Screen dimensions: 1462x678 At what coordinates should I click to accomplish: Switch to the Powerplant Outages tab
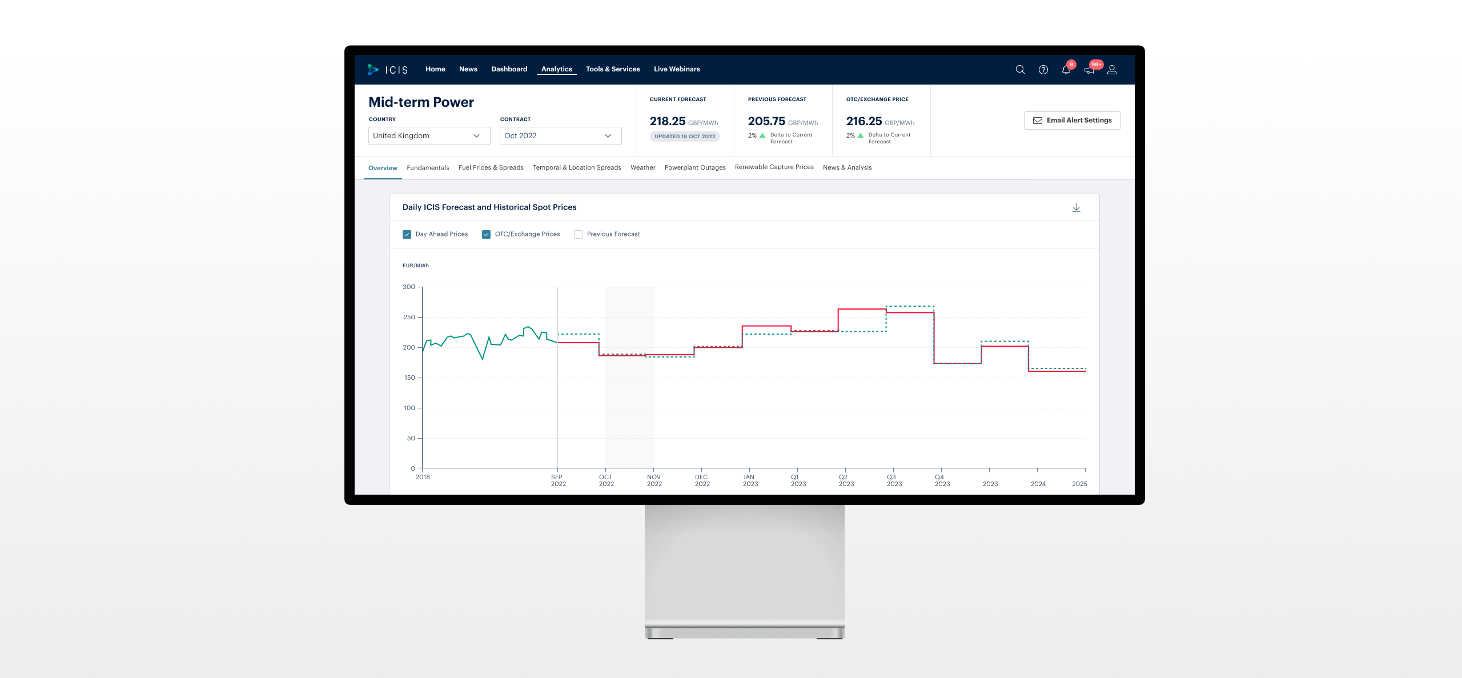point(694,168)
